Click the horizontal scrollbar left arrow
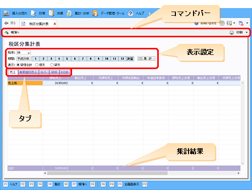The height and width of the screenshot is (190, 252). pos(45,173)
